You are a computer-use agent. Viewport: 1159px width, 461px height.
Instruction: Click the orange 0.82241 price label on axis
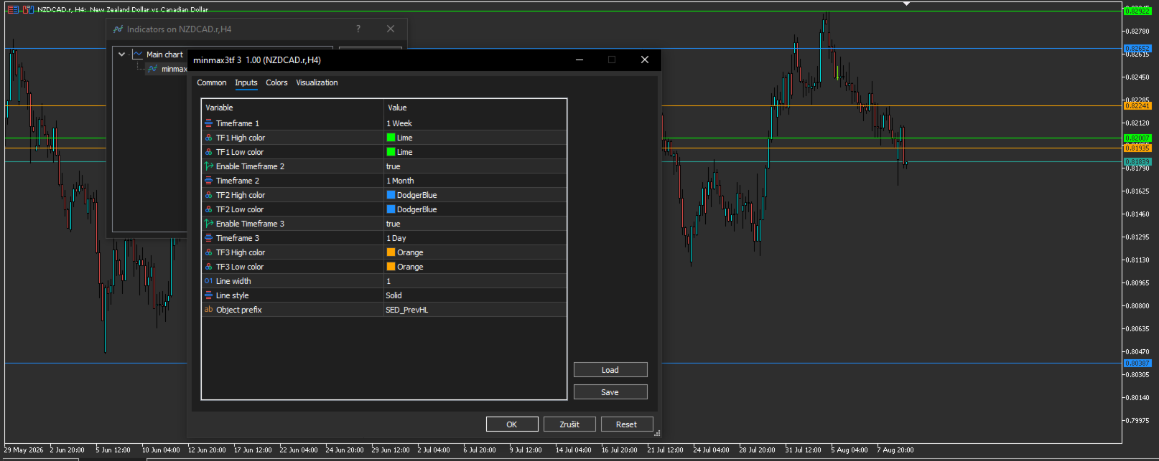pos(1137,105)
